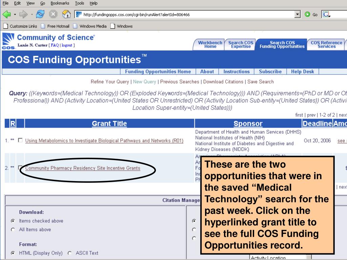The height and width of the screenshot is (260, 347).
Task: Open the Edit menu
Action: click(x=17, y=3)
